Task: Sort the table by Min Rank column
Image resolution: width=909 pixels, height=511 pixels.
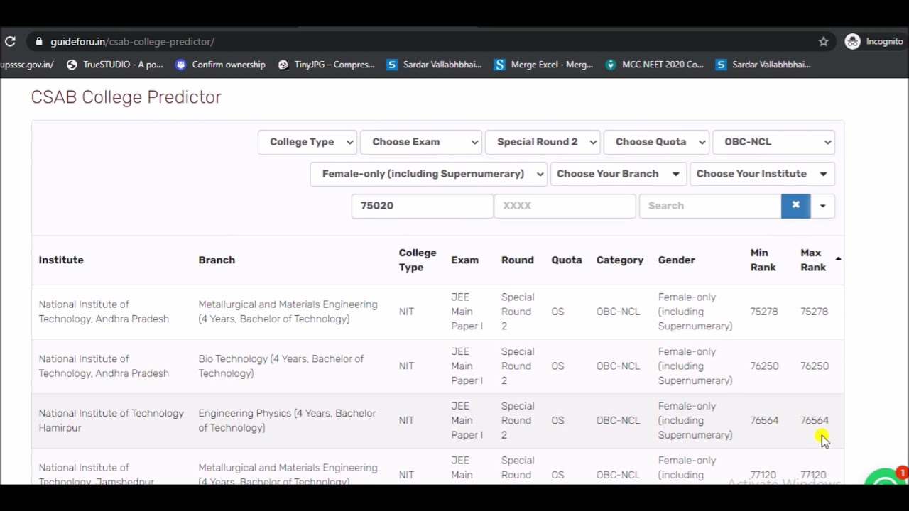Action: [x=763, y=260]
